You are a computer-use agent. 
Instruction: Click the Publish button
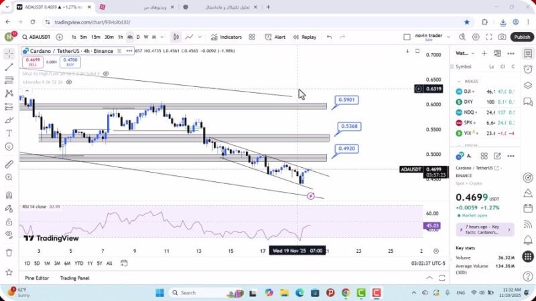pos(522,37)
